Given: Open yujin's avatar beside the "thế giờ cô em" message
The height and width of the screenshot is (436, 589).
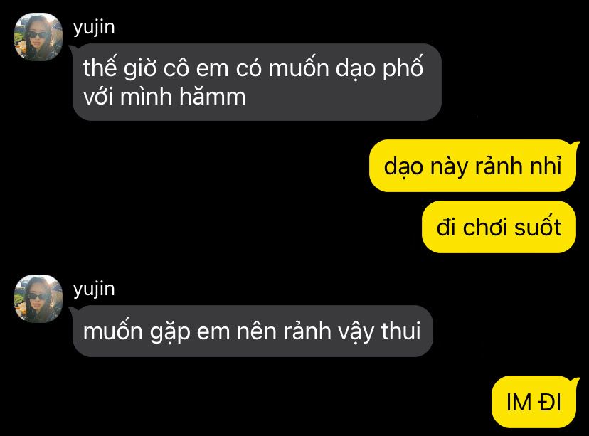Looking at the screenshot, I should click(x=38, y=37).
